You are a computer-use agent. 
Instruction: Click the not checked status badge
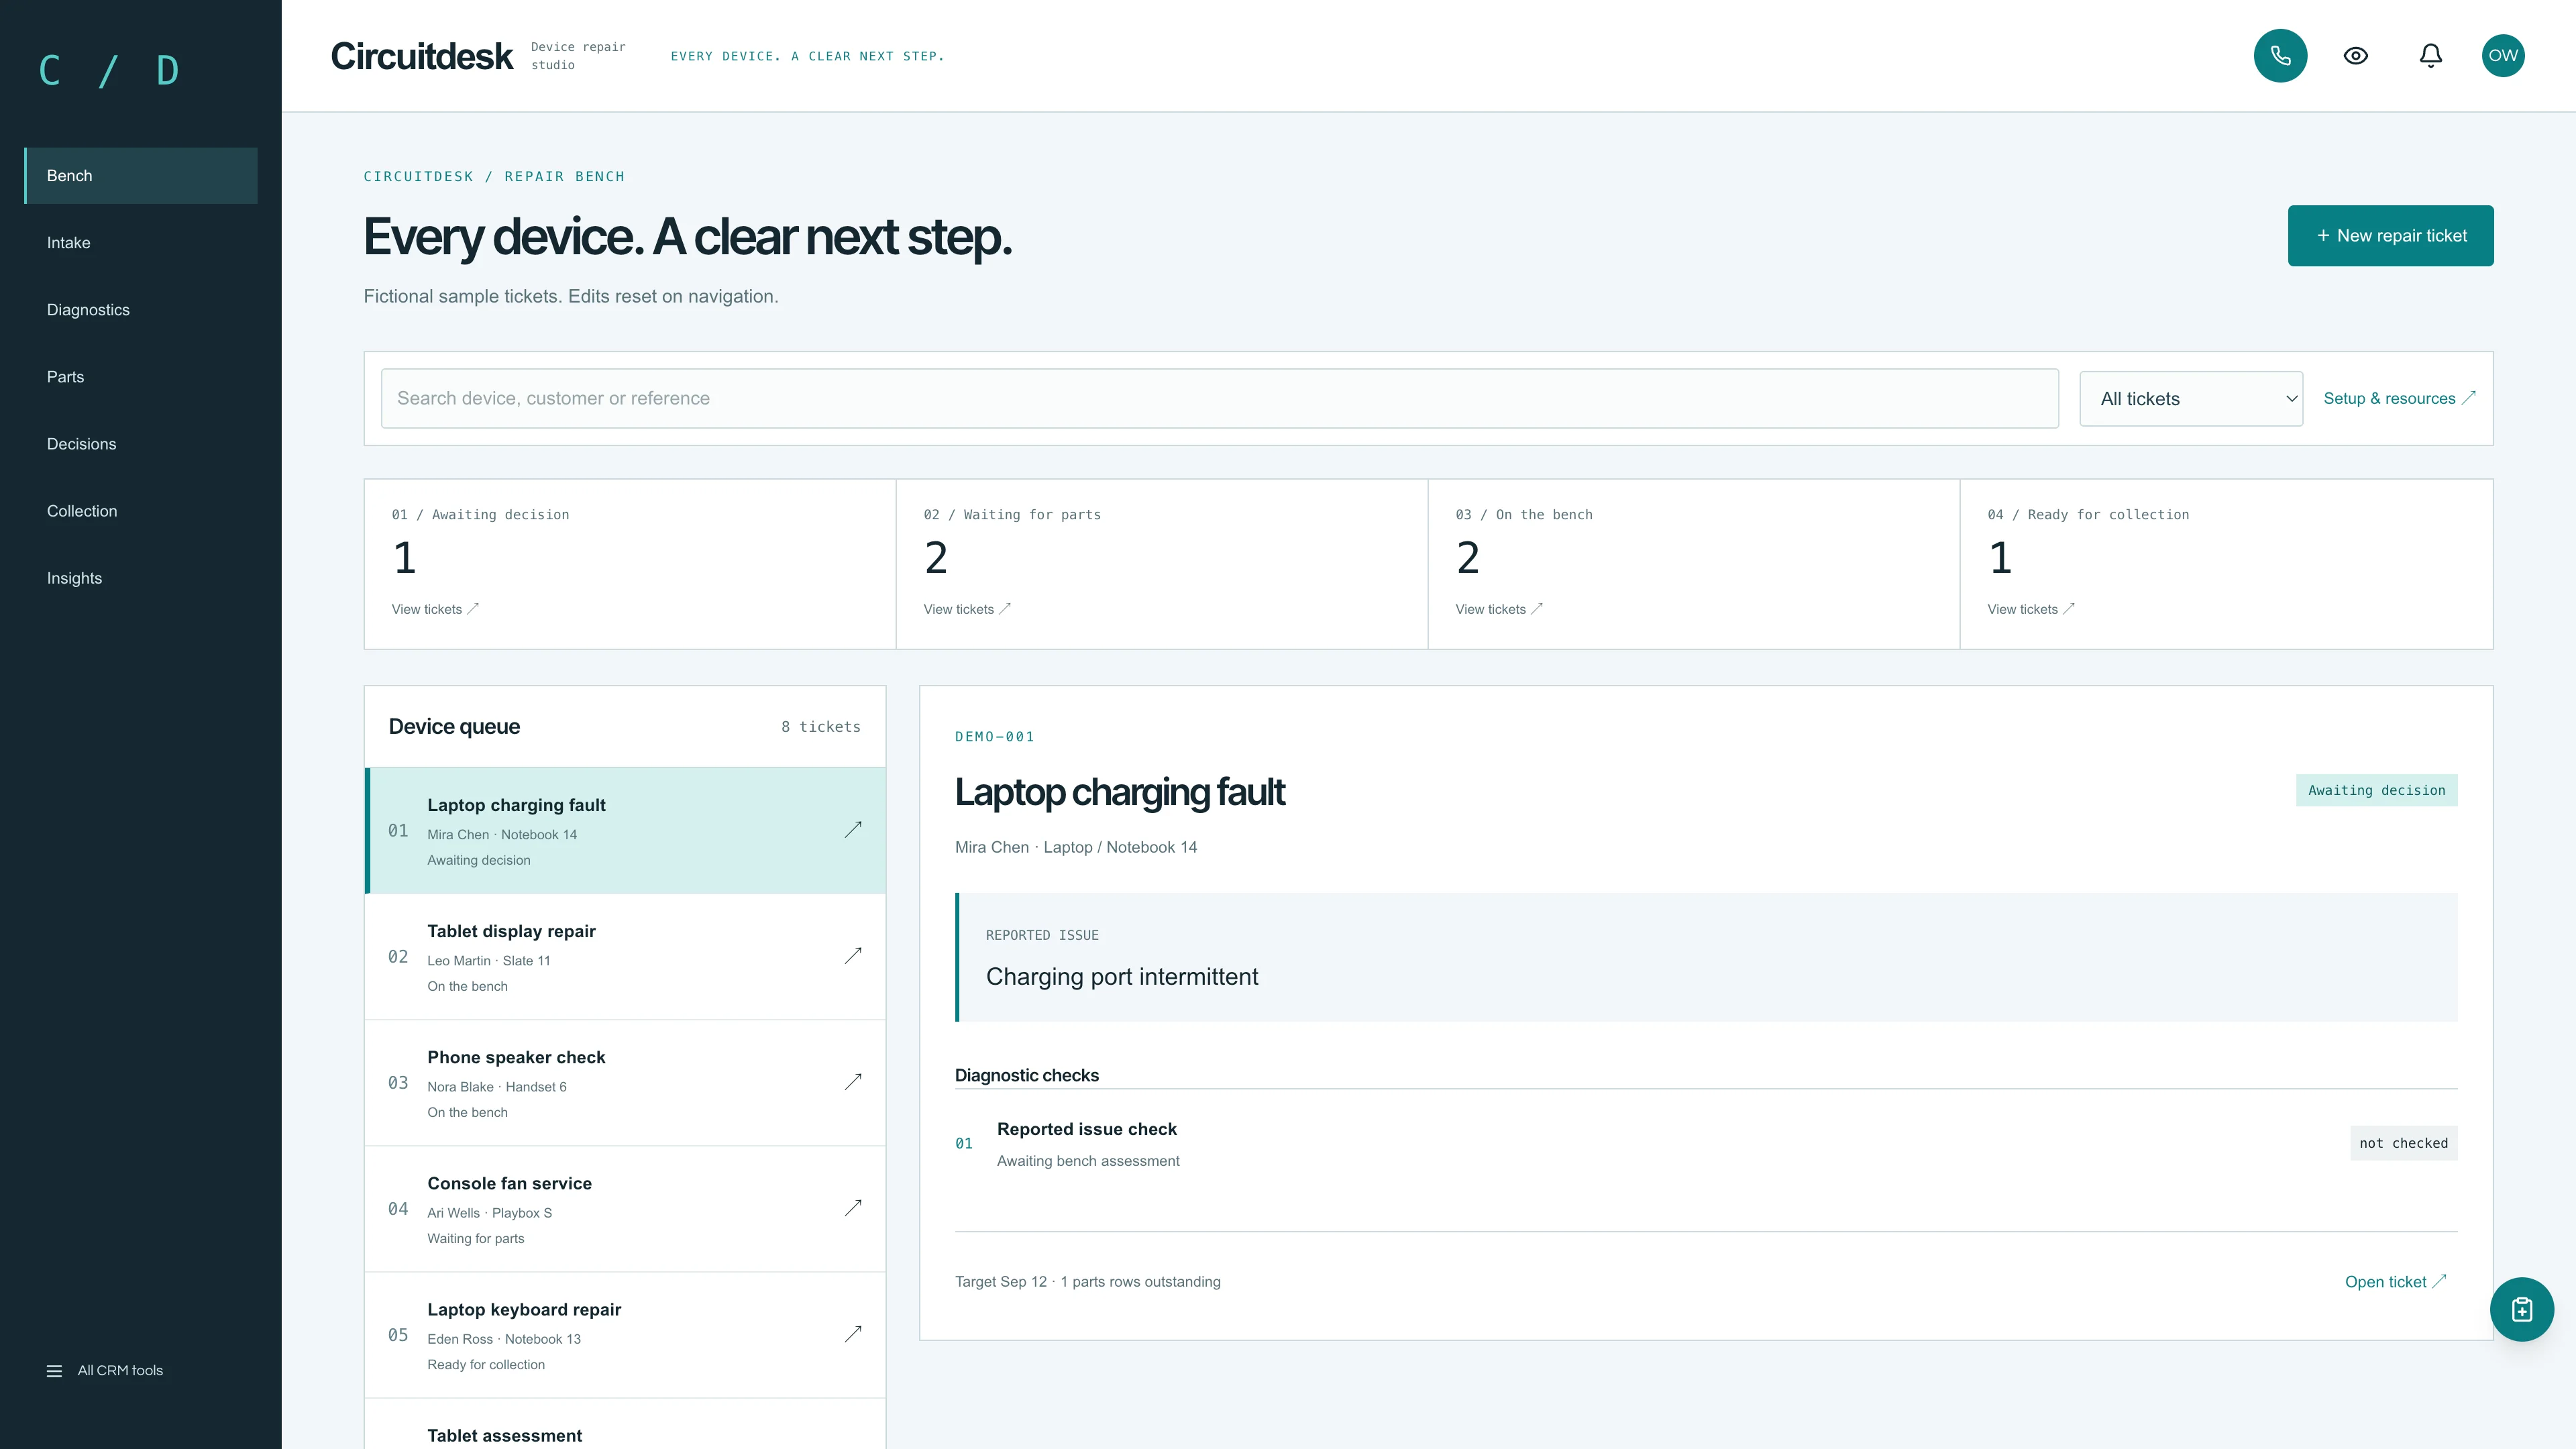[x=2403, y=1143]
